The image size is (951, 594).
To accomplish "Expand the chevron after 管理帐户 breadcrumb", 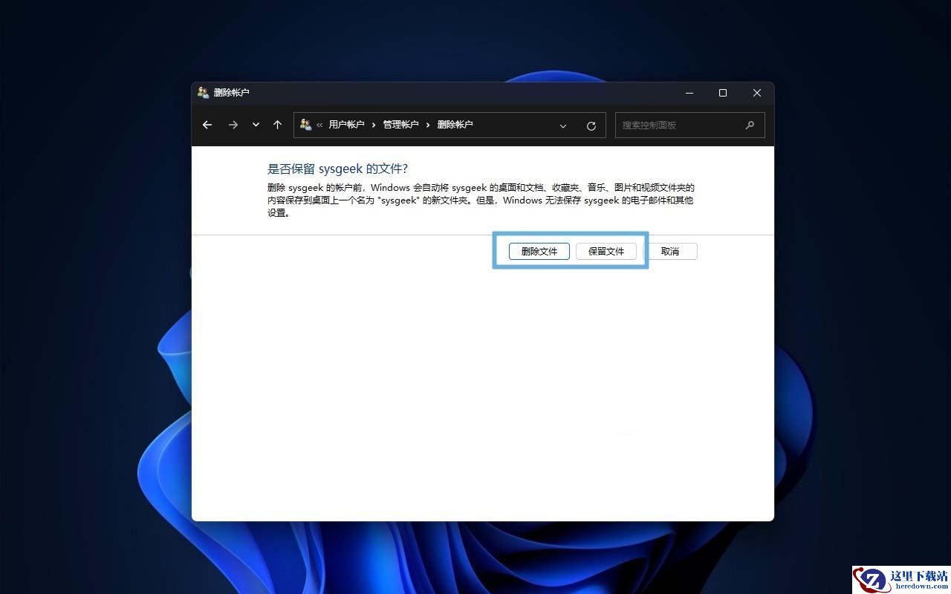I will pyautogui.click(x=429, y=125).
